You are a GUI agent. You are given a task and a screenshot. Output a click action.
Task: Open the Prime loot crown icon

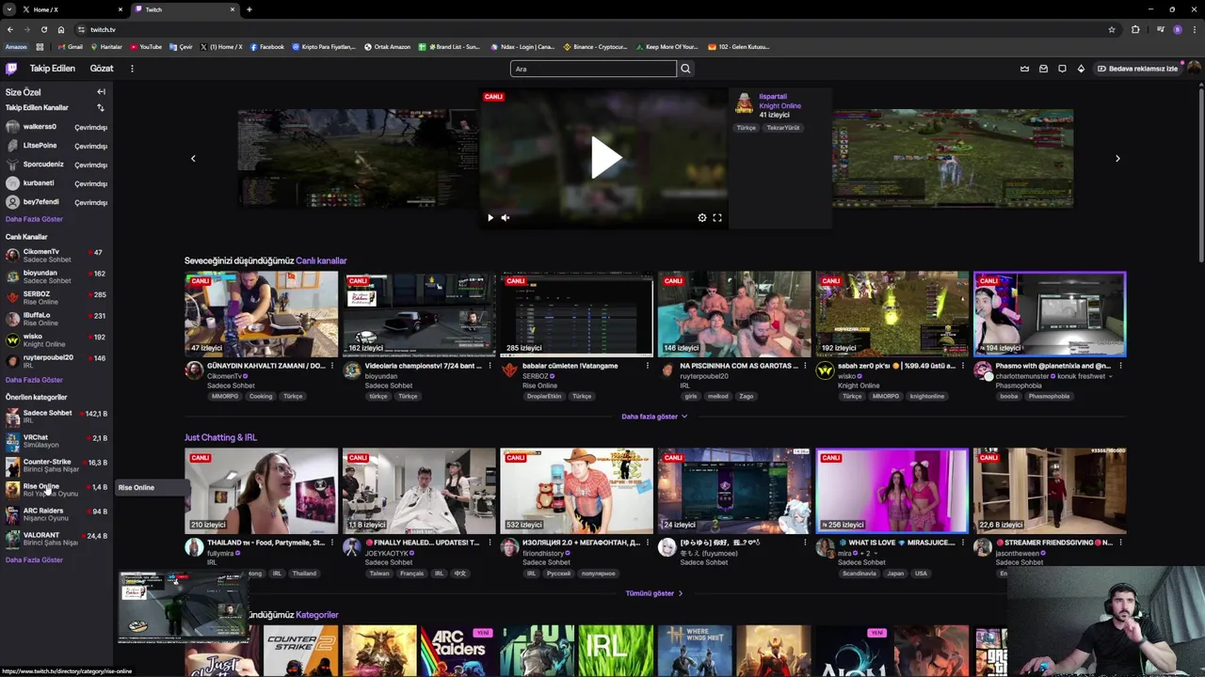click(x=1024, y=69)
